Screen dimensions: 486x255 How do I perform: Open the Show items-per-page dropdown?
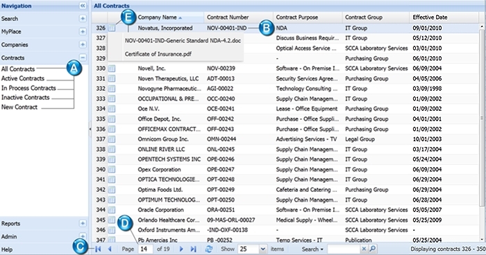[x=263, y=249]
